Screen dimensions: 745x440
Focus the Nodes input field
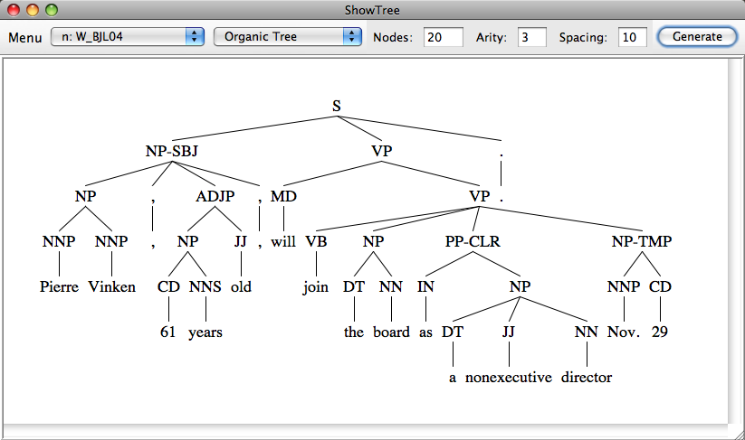[x=444, y=37]
